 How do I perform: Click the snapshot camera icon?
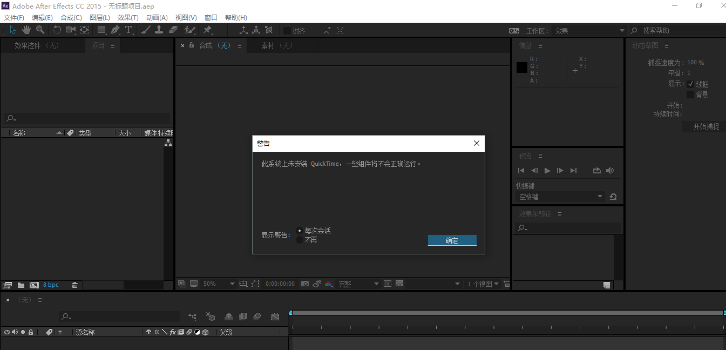click(305, 284)
